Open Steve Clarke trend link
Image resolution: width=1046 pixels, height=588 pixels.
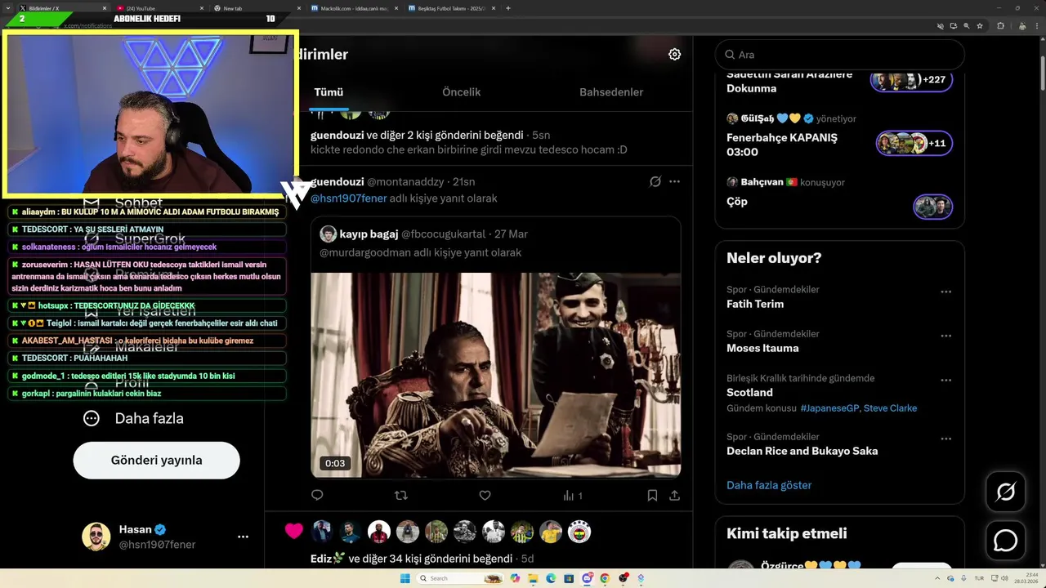coord(890,408)
